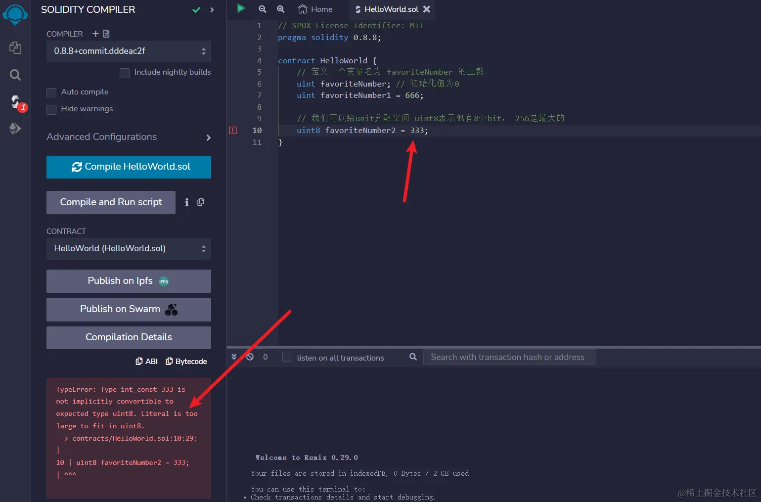
Task: Collapse the Solidity Compiler panel arrow
Action: click(x=212, y=10)
